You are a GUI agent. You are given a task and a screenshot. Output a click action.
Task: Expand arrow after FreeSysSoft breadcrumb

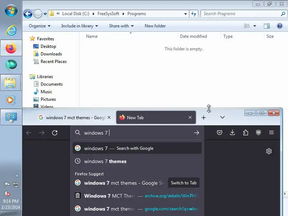[x=123, y=14]
